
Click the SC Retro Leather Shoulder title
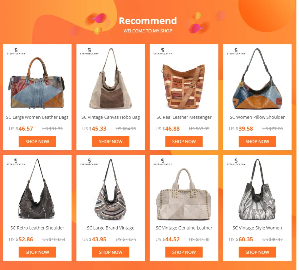tap(37, 228)
